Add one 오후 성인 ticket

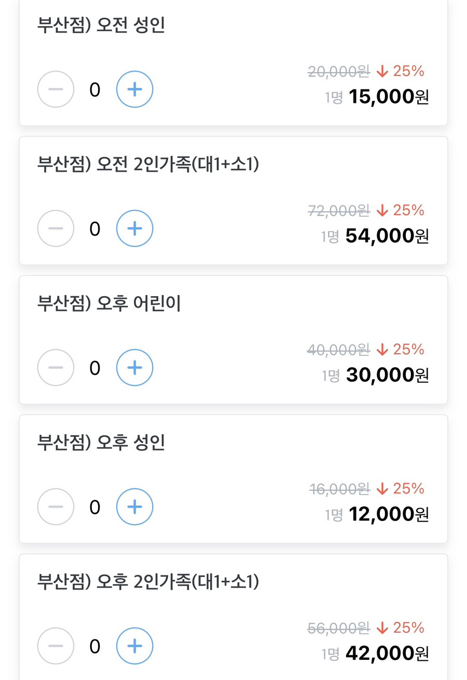(x=134, y=506)
